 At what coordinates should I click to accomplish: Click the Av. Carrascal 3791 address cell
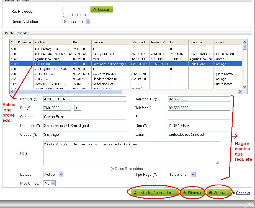click(111, 74)
